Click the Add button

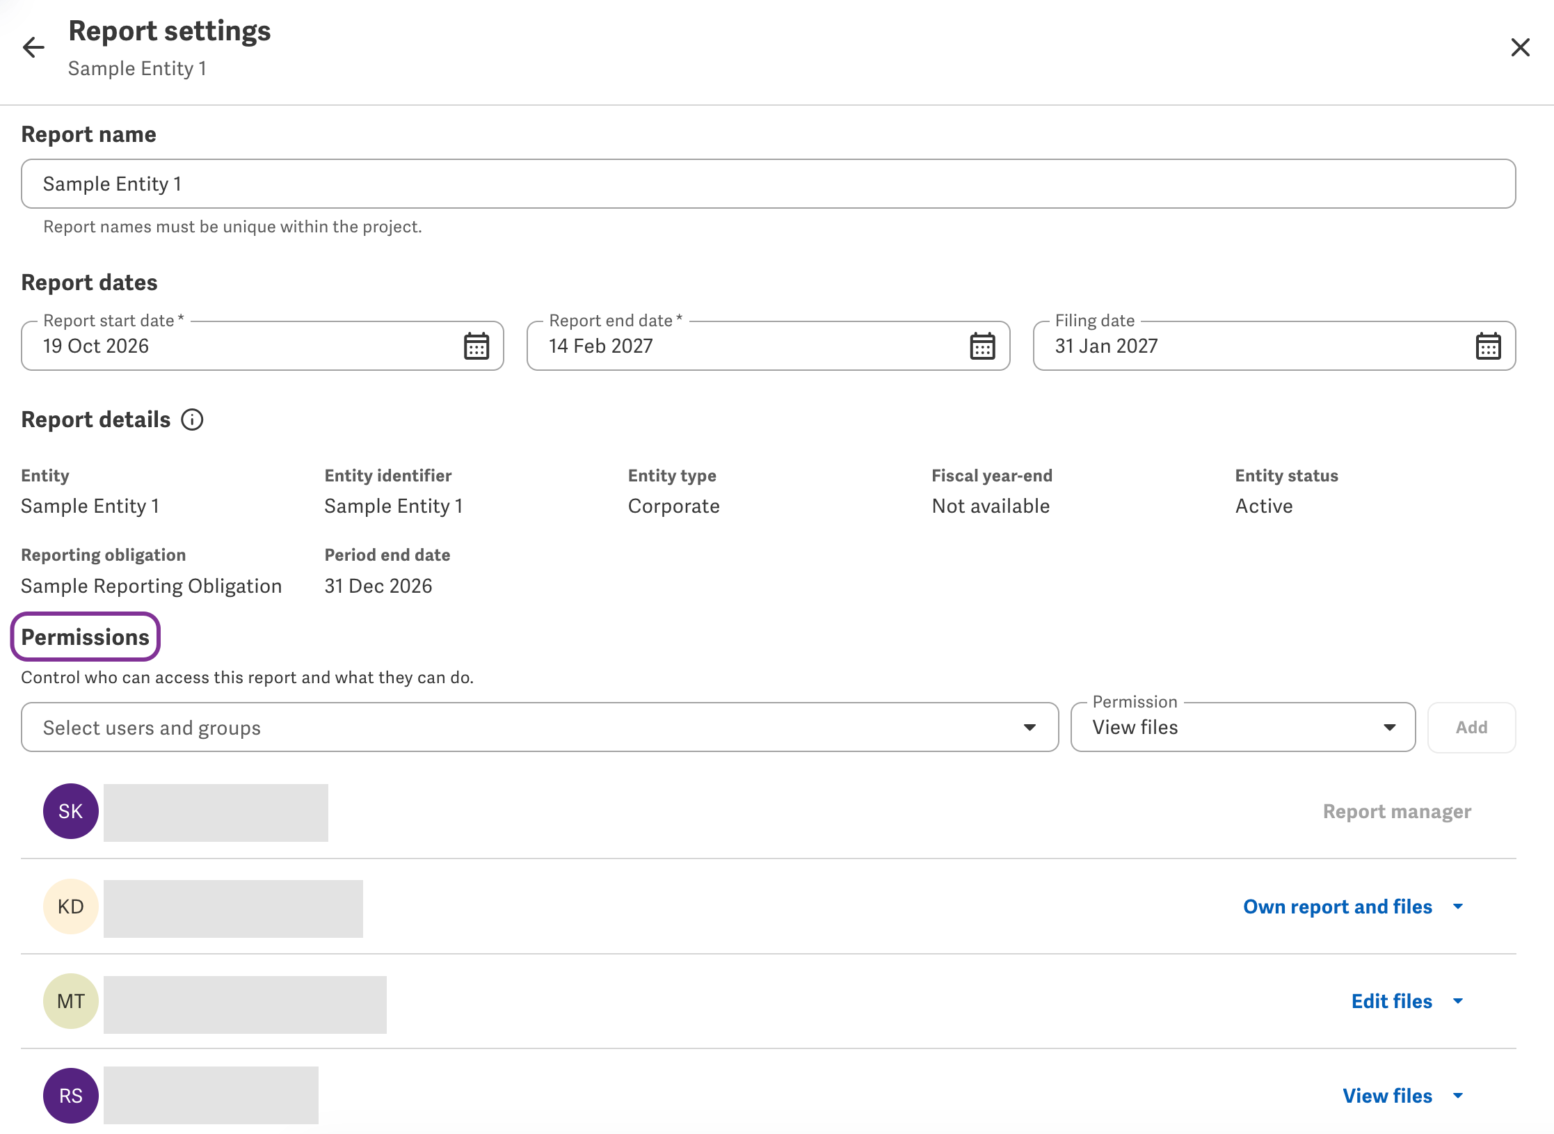(x=1471, y=727)
